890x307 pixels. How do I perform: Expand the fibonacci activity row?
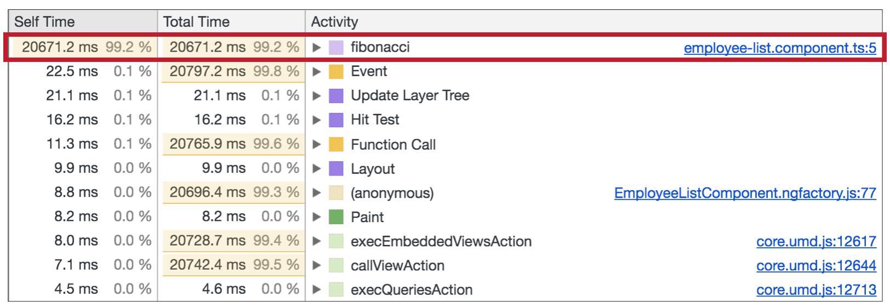(316, 48)
